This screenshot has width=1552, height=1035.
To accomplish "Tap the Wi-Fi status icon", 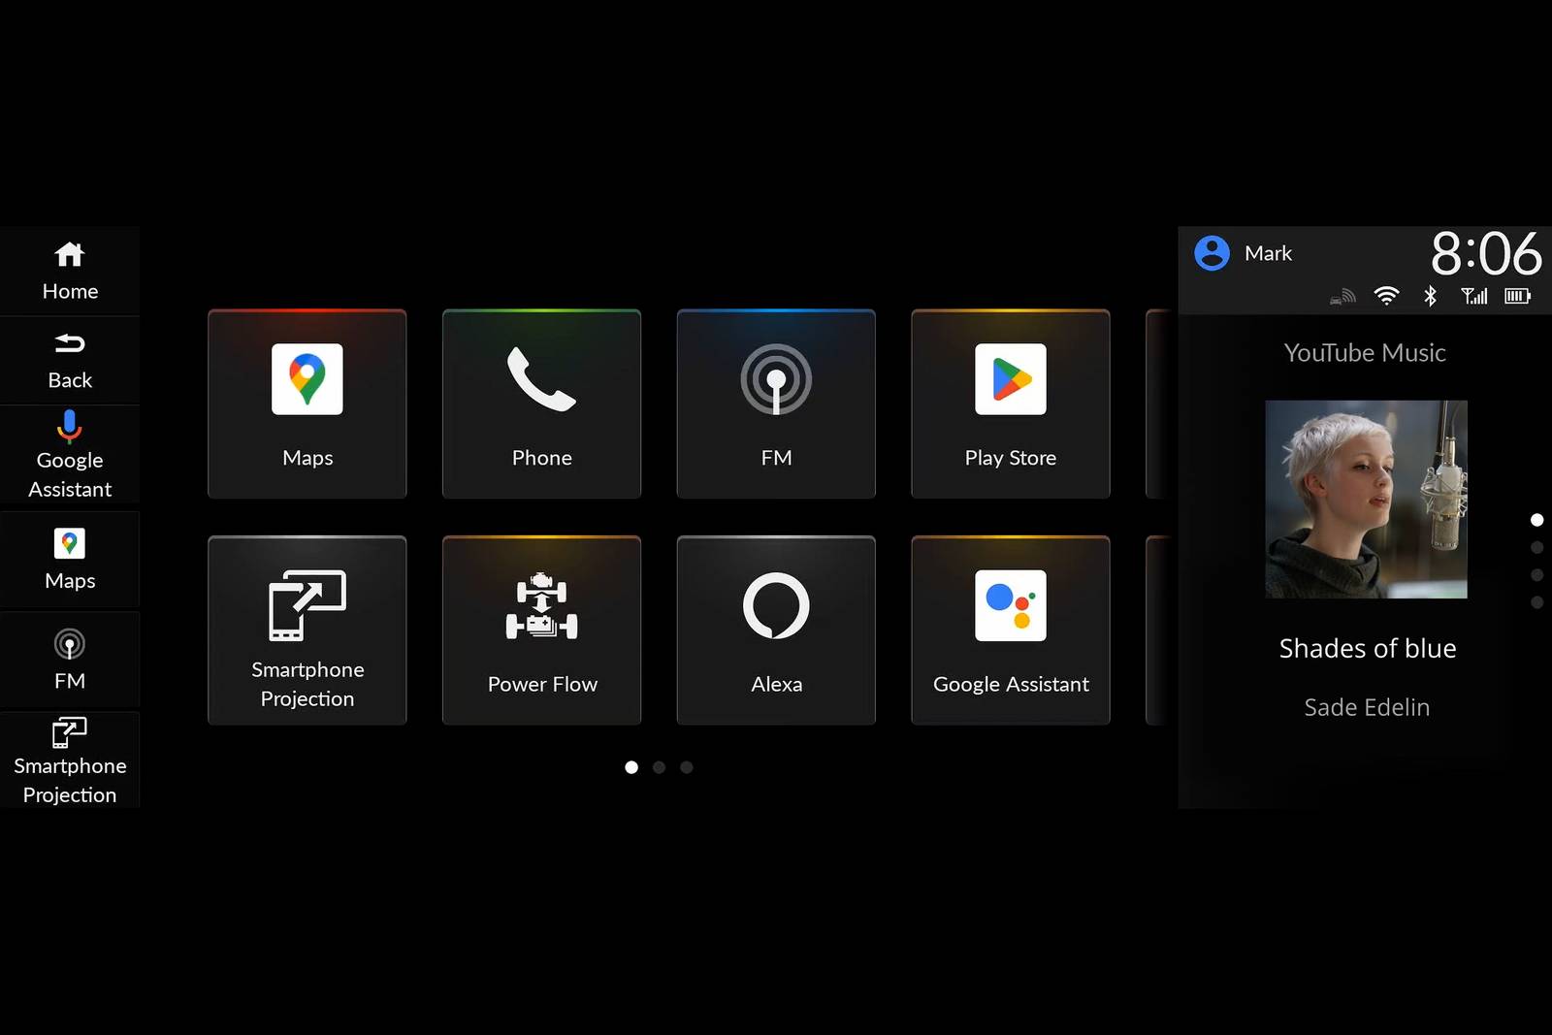I will 1386,296.
